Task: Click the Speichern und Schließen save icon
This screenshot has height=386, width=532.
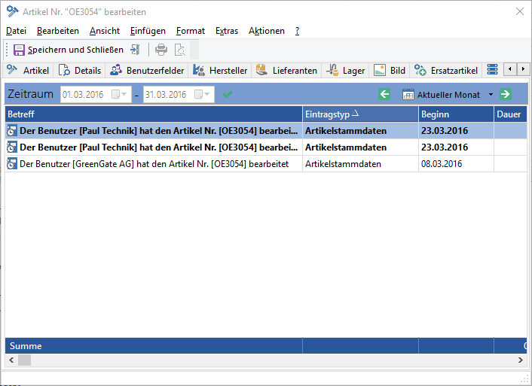Action: (19, 50)
